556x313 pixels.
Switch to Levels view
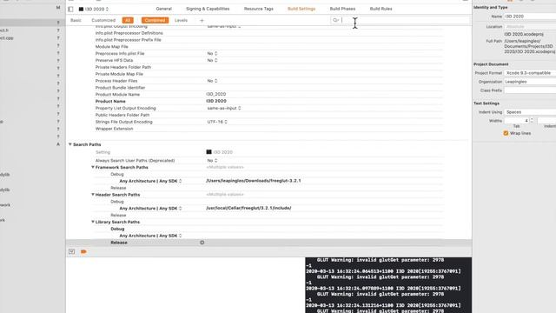coord(181,21)
